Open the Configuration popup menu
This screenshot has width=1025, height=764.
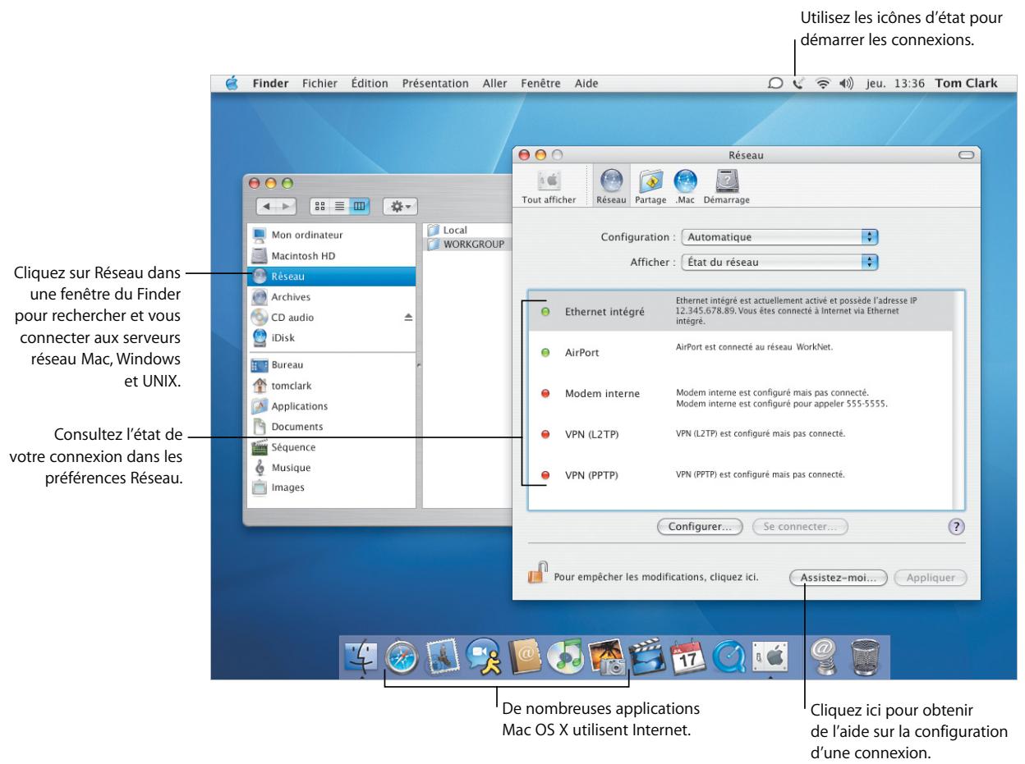point(781,237)
